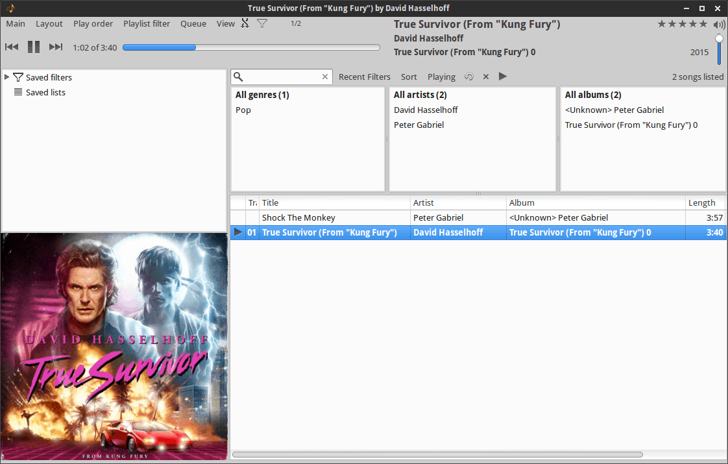The width and height of the screenshot is (728, 464).
Task: Click the shuffle play order icon
Action: [x=245, y=23]
